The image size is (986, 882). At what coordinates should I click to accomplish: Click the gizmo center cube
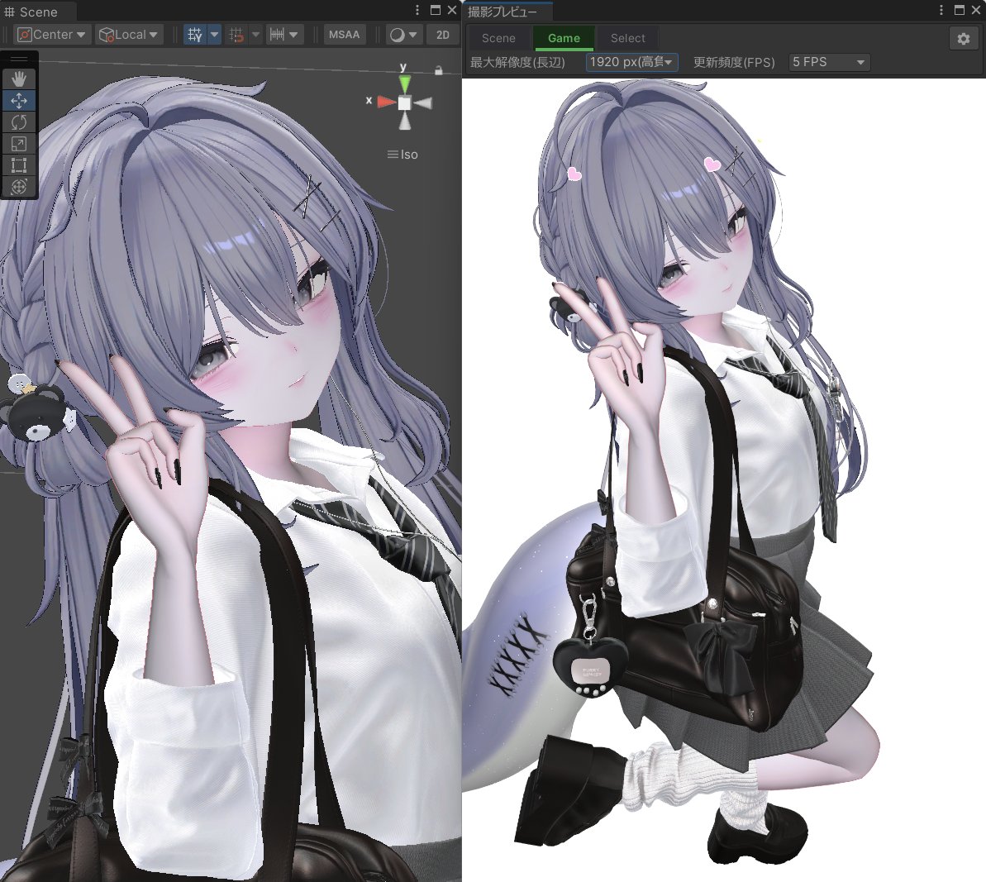pyautogui.click(x=404, y=103)
